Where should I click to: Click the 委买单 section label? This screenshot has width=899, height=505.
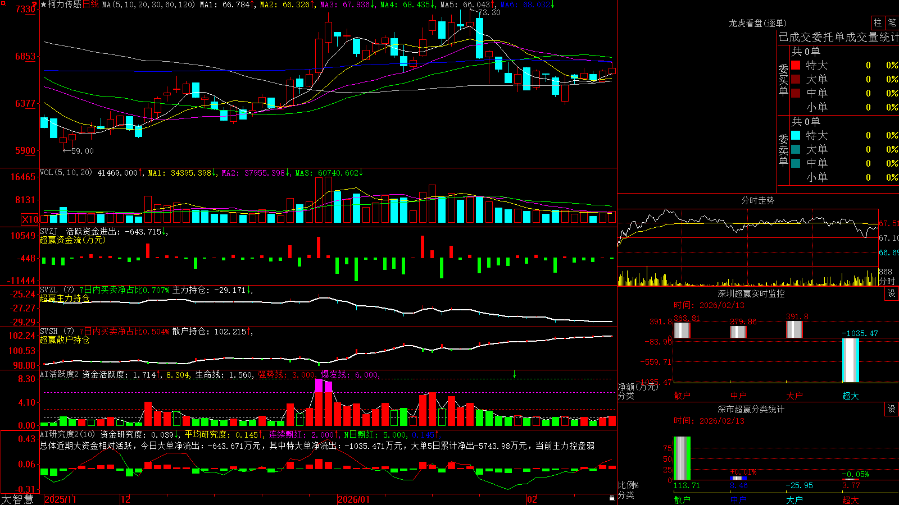pyautogui.click(x=783, y=80)
